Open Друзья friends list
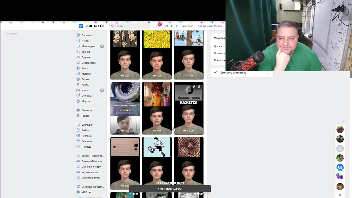This screenshot has height=198, width=352. [x=86, y=57]
